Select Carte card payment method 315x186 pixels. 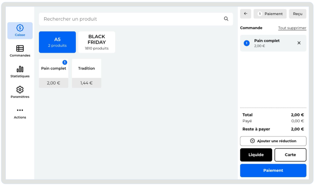290,155
